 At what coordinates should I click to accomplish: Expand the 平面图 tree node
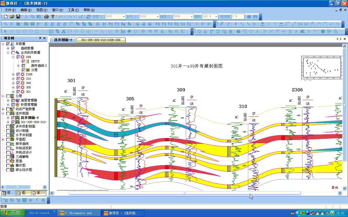pos(3,139)
